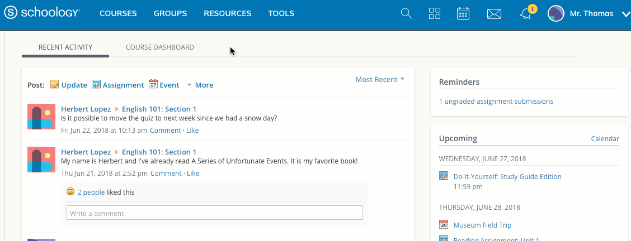The image size is (631, 241).
Task: Expand the account menu arrow by Mr. Thomas
Action: click(625, 15)
